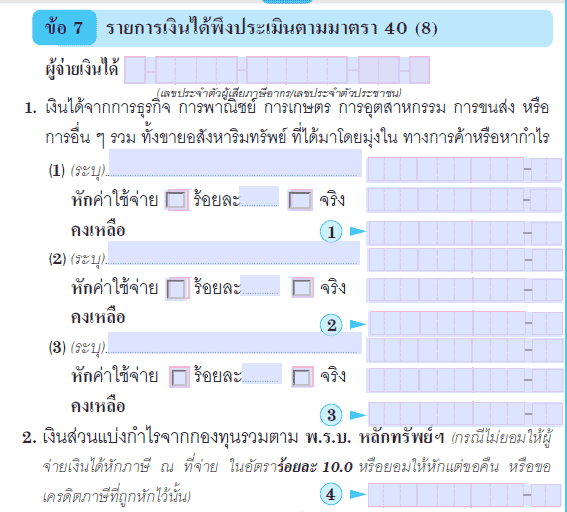
Task: Check the ร้อยละ checkbox in item (3)
Action: pyautogui.click(x=179, y=377)
